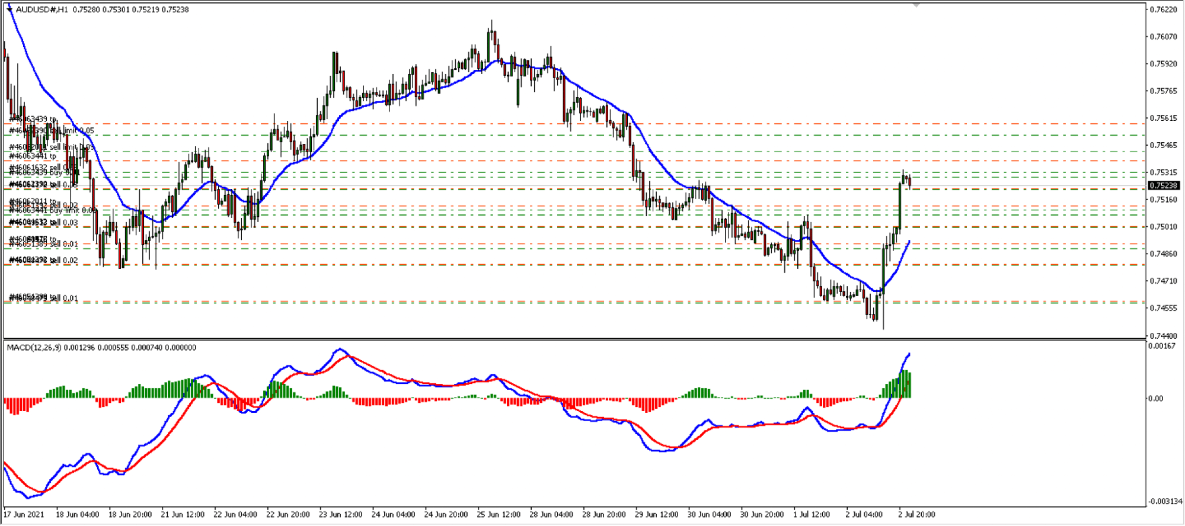
Task: Click the 0.75765 price scale label
Action: (x=1162, y=91)
